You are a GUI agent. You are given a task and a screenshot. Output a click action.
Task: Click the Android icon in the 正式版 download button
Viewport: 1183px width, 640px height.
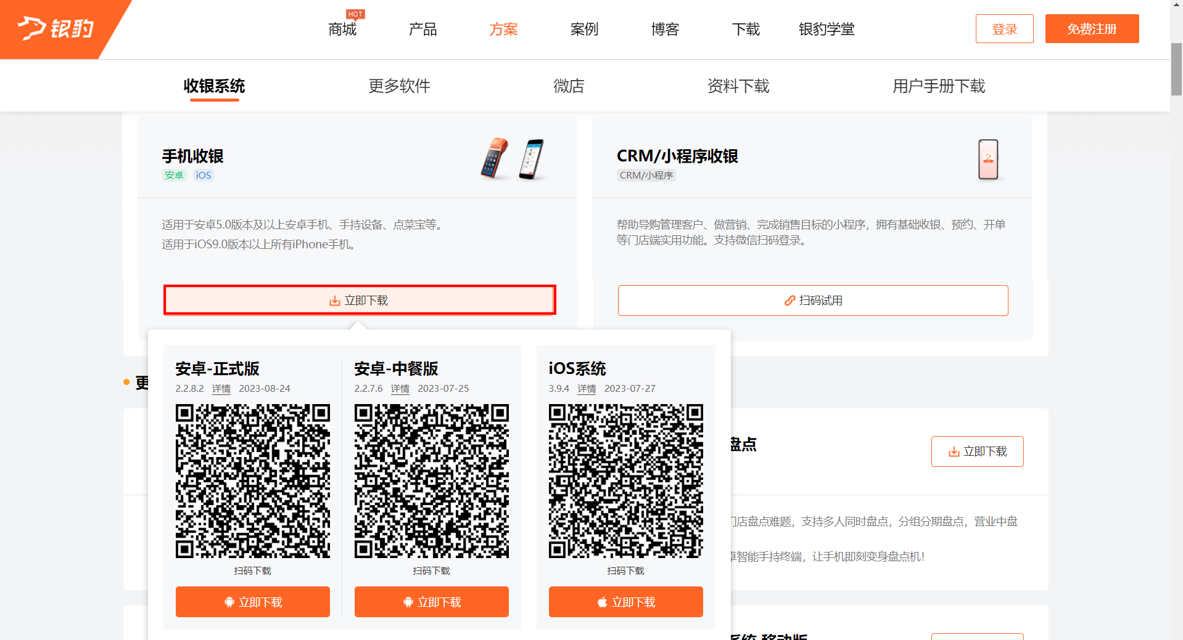[229, 602]
